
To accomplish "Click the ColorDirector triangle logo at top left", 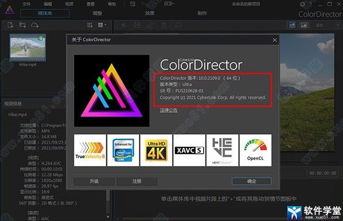I will pyautogui.click(x=9, y=10).
